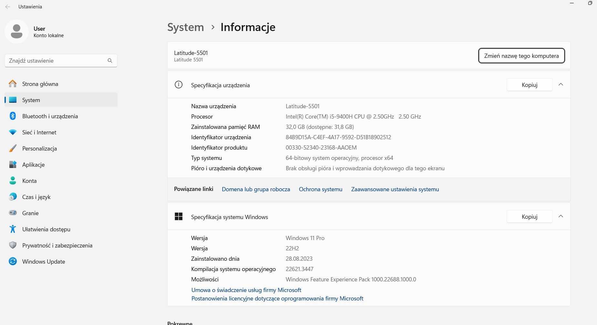Open Ułatwienia dostępu settings
597x325 pixels.
coord(61,229)
